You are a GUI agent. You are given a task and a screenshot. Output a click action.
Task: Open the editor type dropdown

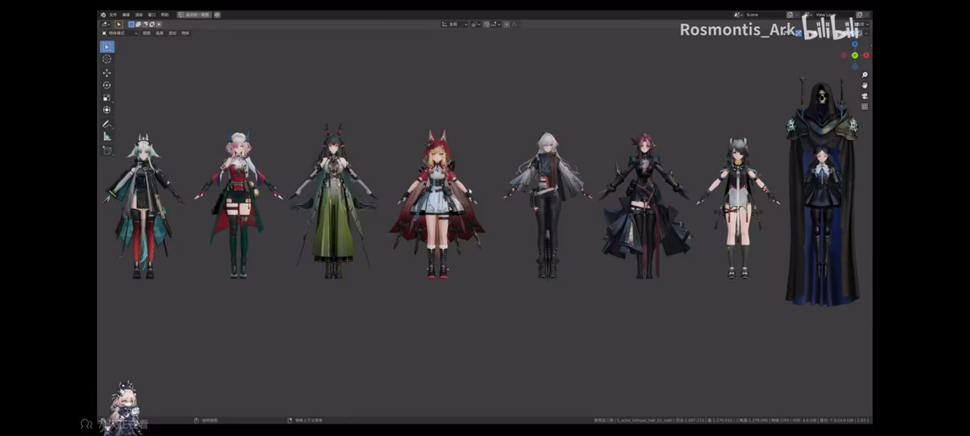[106, 24]
